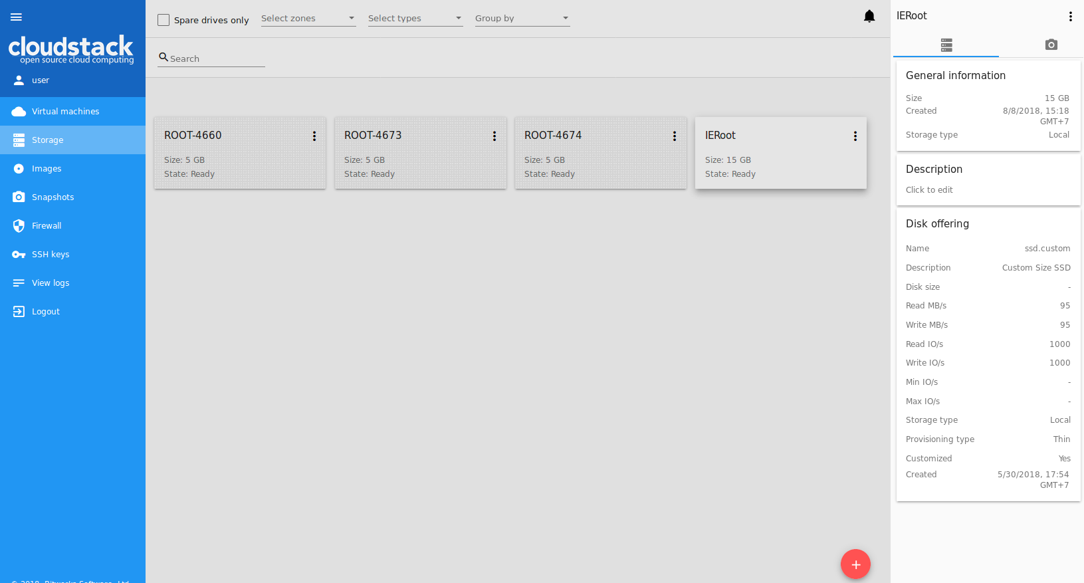The height and width of the screenshot is (583, 1084).
Task: Click 'Size: 15 GB' on IERoot card
Action: click(728, 160)
